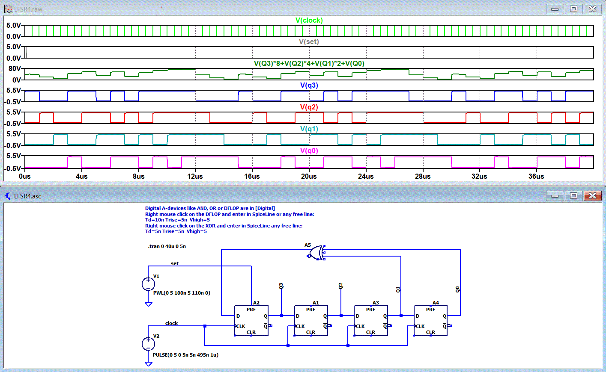
Task: Click the PWL(0 5 100n 5 110n 0) value text
Action: point(182,293)
